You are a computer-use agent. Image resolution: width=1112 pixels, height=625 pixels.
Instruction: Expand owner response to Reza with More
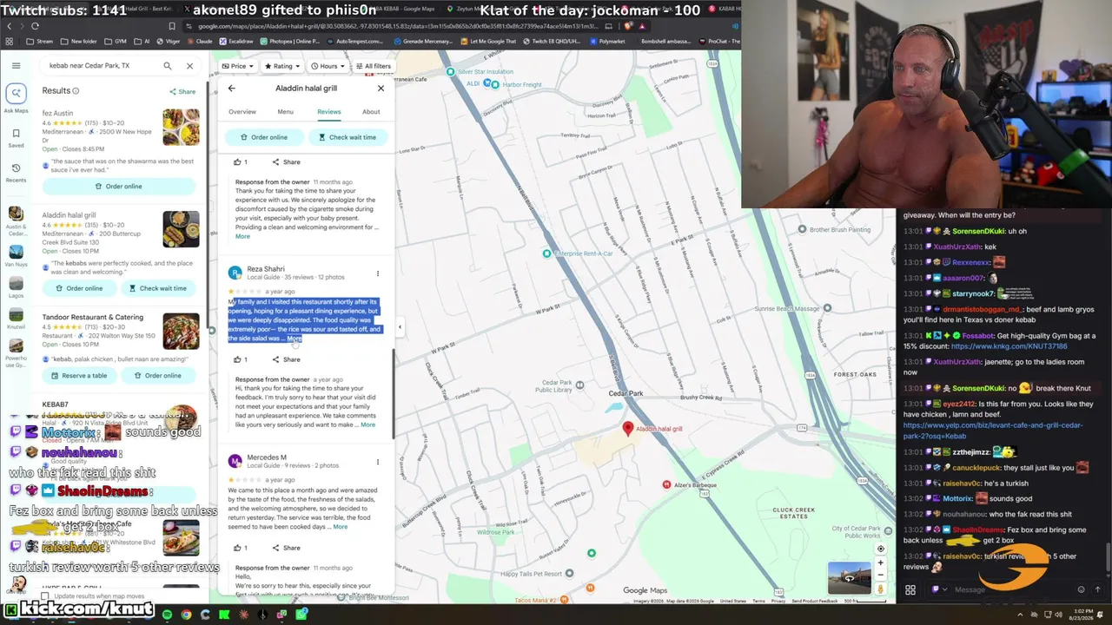(x=367, y=424)
